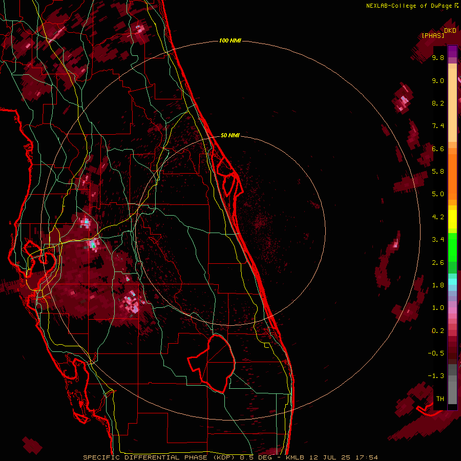Click the 100 NMI range ring label
Viewport: 461px width, 461px height.
[230, 40]
